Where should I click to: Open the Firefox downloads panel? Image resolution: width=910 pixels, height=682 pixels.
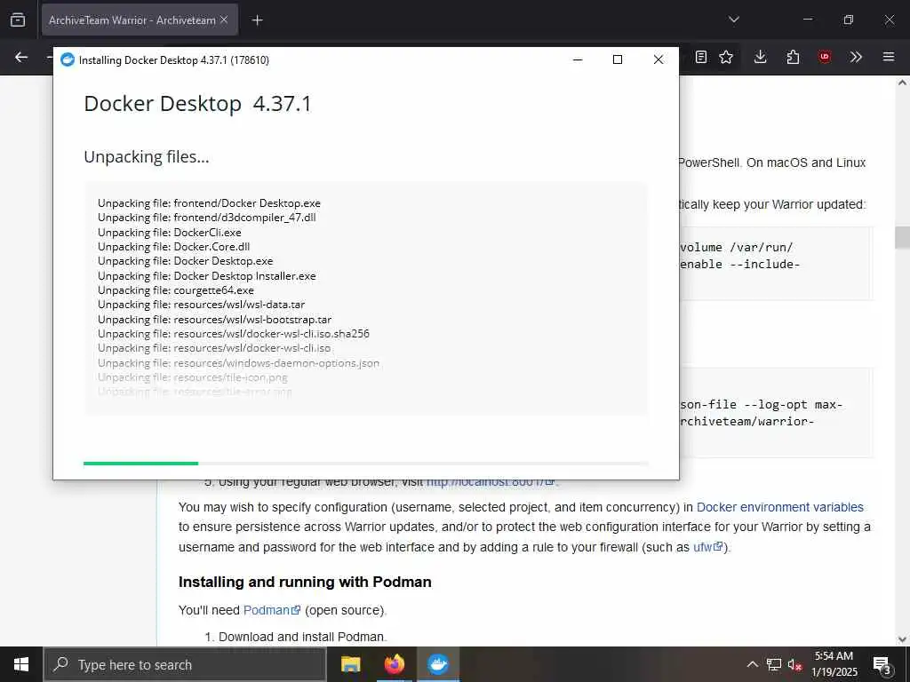tap(761, 57)
